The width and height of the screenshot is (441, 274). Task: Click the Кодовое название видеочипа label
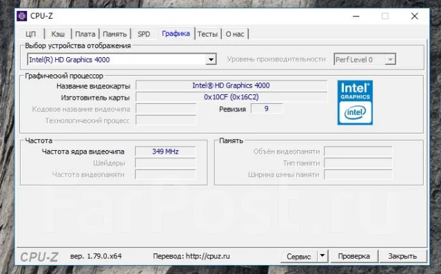(x=81, y=109)
